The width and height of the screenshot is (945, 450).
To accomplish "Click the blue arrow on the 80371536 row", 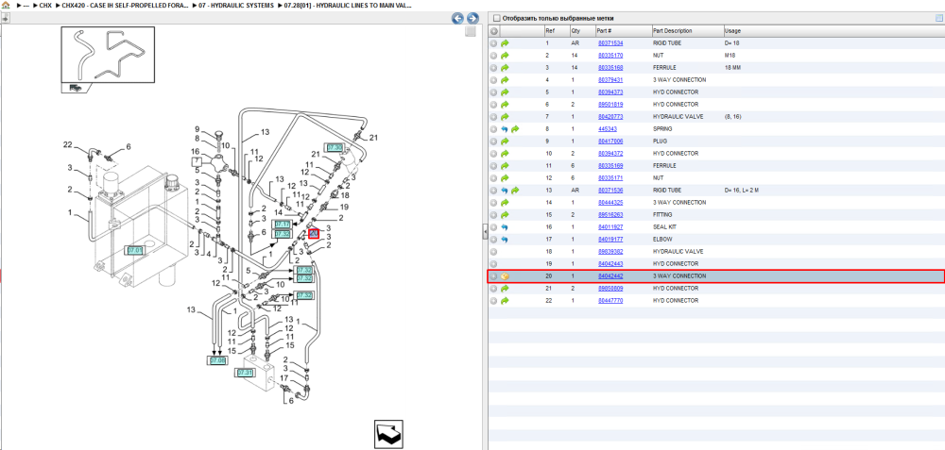I will click(x=505, y=191).
